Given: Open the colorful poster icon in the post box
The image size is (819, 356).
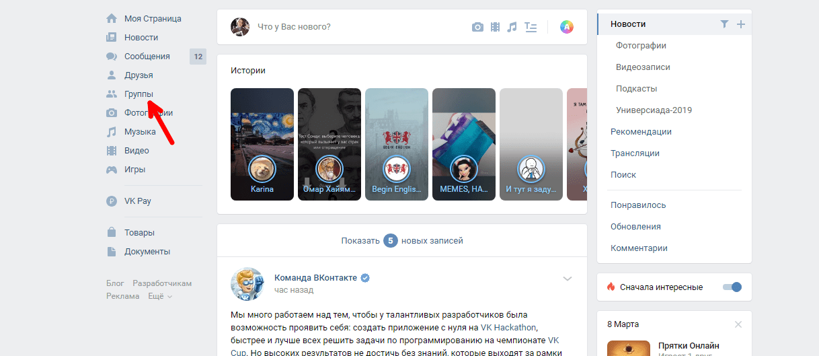Looking at the screenshot, I should [567, 27].
